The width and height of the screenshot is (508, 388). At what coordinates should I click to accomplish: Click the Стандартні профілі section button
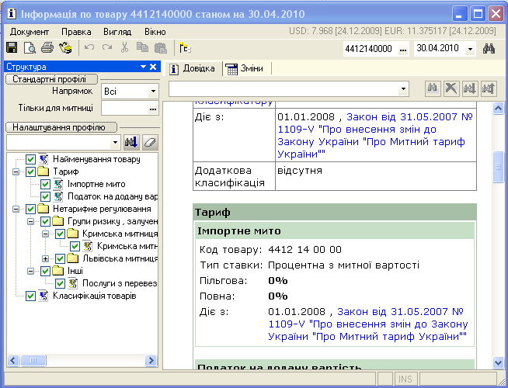point(52,79)
